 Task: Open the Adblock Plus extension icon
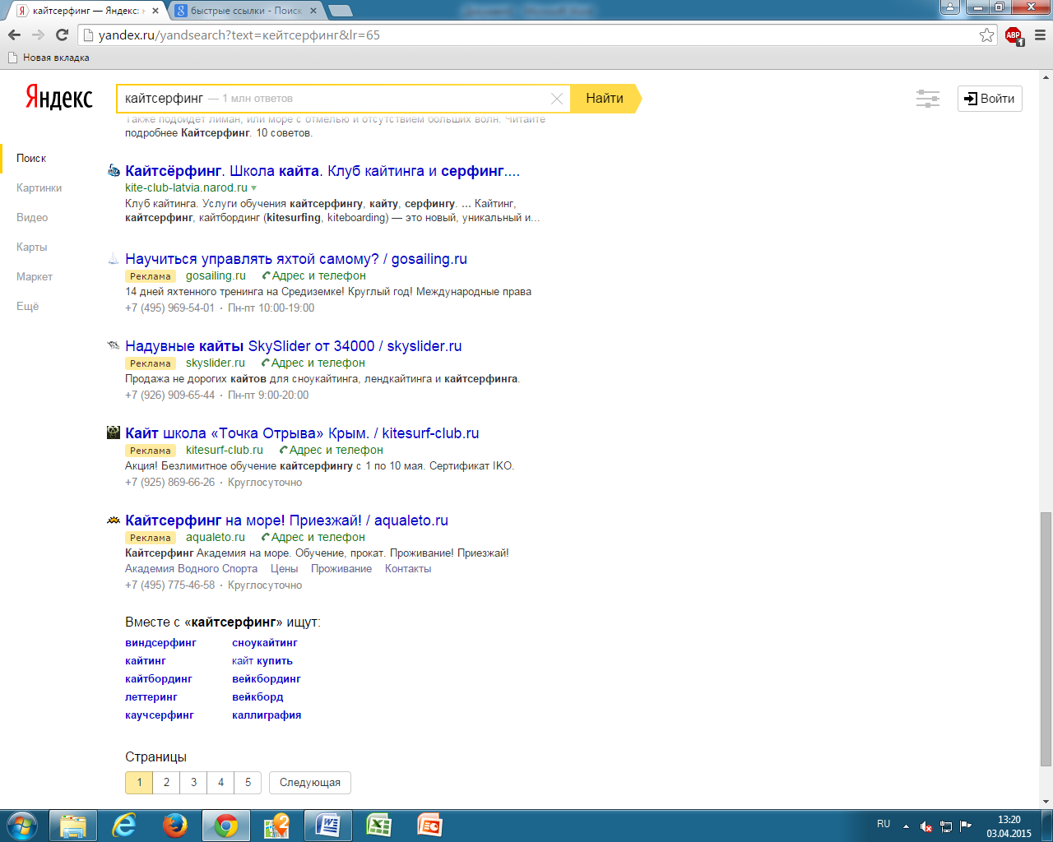pos(1014,35)
